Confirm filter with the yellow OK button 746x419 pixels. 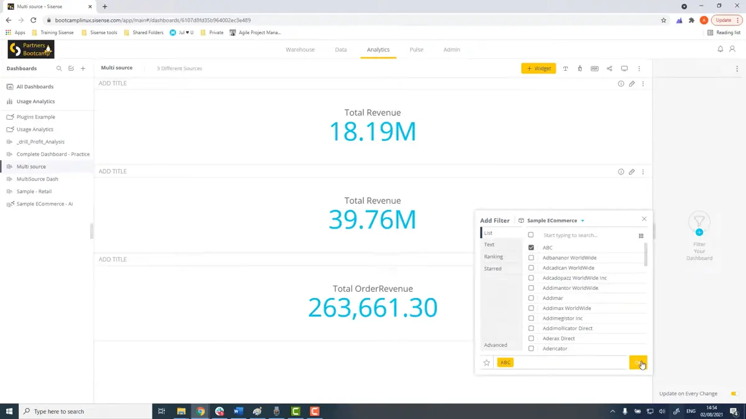pos(638,363)
